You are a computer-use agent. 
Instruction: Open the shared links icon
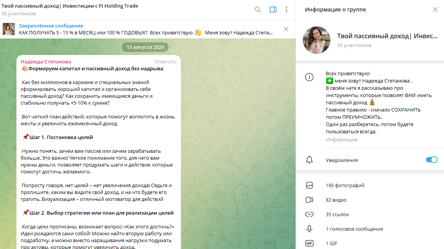tap(309, 215)
